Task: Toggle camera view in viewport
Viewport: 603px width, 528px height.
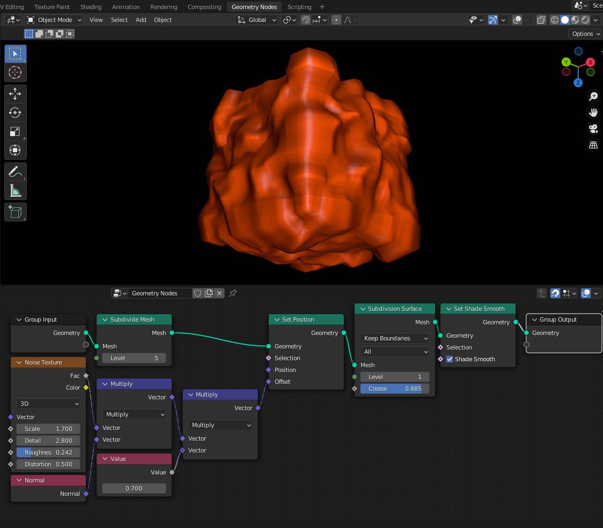Action: pyautogui.click(x=593, y=129)
